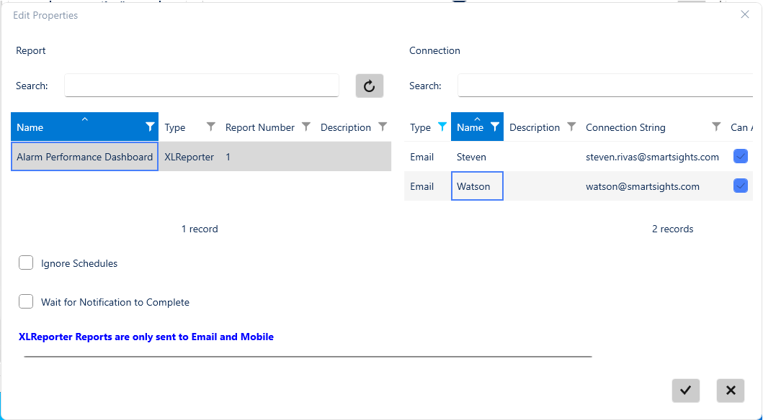Uncheck Can Access for Steven's email connection
Image resolution: width=763 pixels, height=420 pixels.
point(740,156)
